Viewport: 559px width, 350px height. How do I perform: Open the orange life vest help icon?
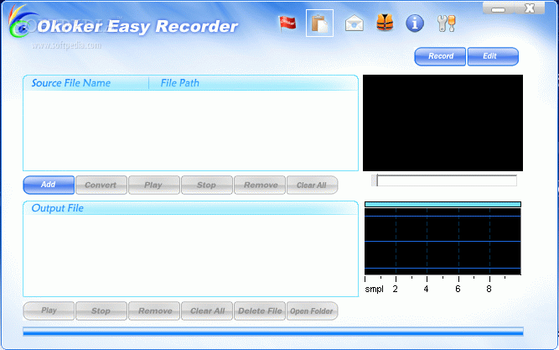pos(385,23)
